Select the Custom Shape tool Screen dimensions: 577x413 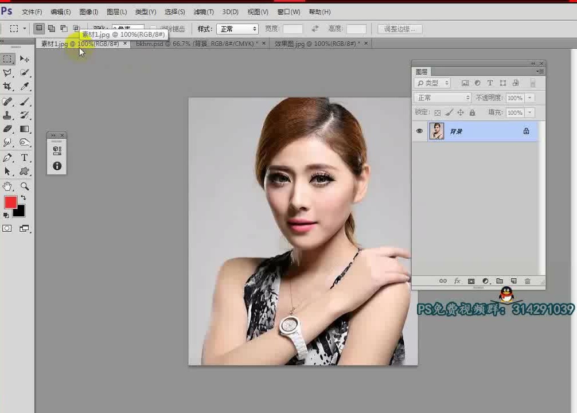[24, 172]
